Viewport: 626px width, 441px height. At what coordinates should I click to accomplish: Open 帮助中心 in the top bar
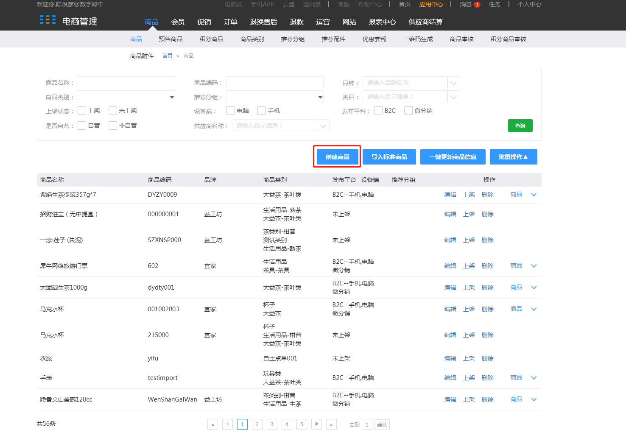coord(370,4)
